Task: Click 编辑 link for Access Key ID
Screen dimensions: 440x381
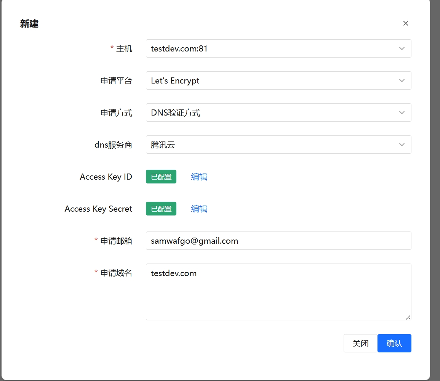Action: point(199,177)
